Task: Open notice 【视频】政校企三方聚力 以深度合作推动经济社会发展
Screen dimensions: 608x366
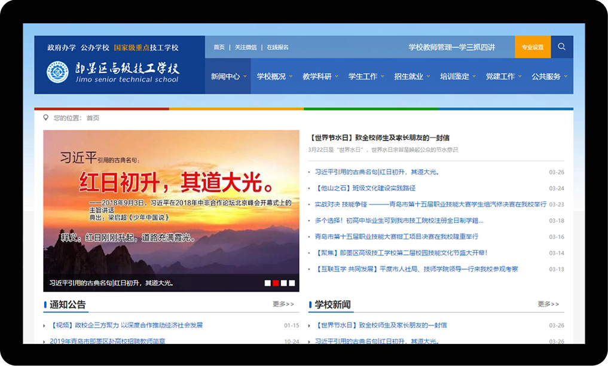Action: pos(126,325)
